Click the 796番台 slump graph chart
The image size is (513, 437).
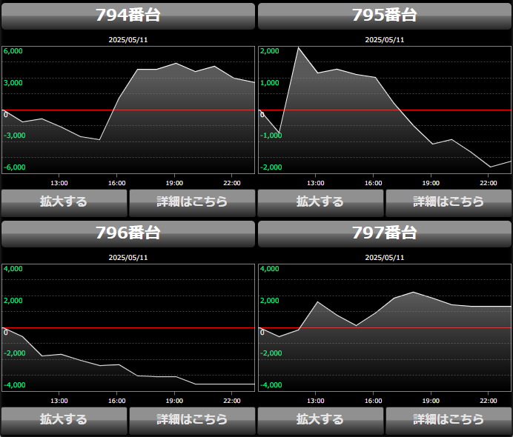tap(128, 327)
